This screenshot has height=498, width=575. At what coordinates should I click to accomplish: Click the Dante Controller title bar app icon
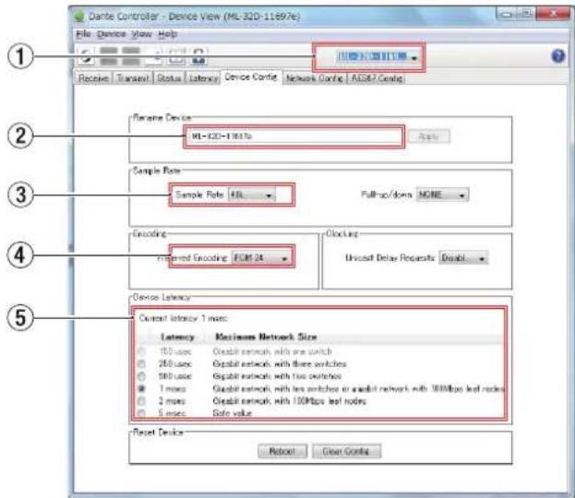[x=79, y=17]
